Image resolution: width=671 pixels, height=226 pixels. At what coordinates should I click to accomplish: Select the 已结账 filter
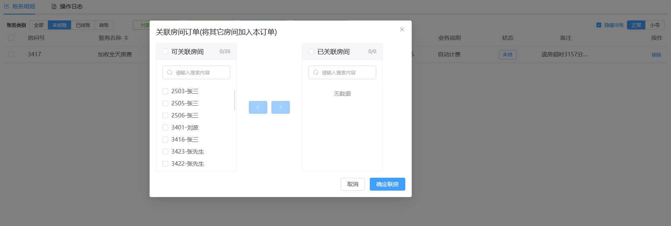[83, 25]
